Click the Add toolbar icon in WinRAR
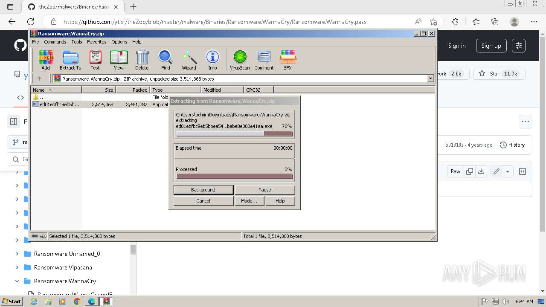Viewport: 546px width, 307px height. point(46,60)
